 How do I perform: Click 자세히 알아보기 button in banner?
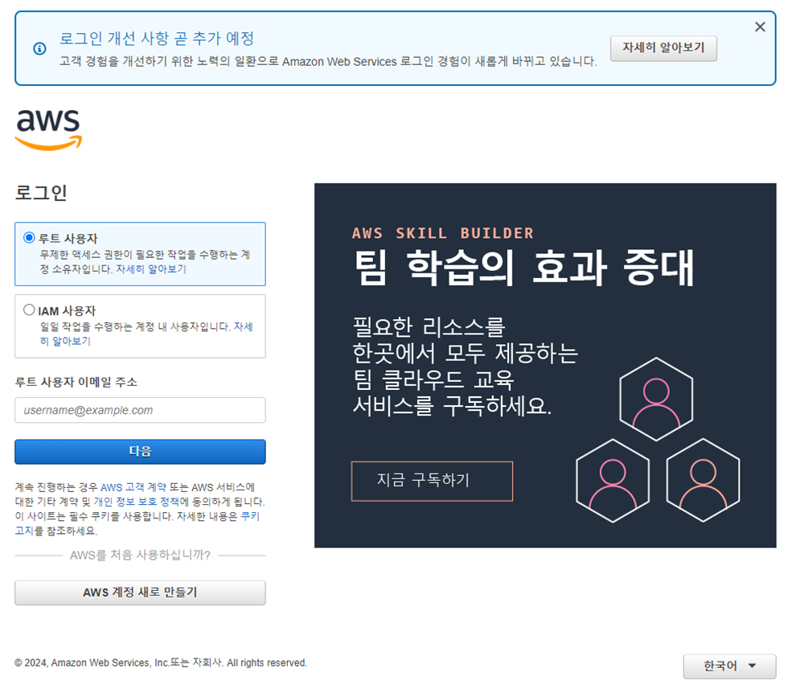point(663,48)
